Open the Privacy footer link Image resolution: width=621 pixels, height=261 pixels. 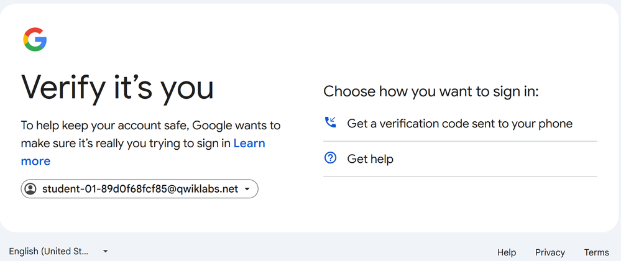pos(550,252)
